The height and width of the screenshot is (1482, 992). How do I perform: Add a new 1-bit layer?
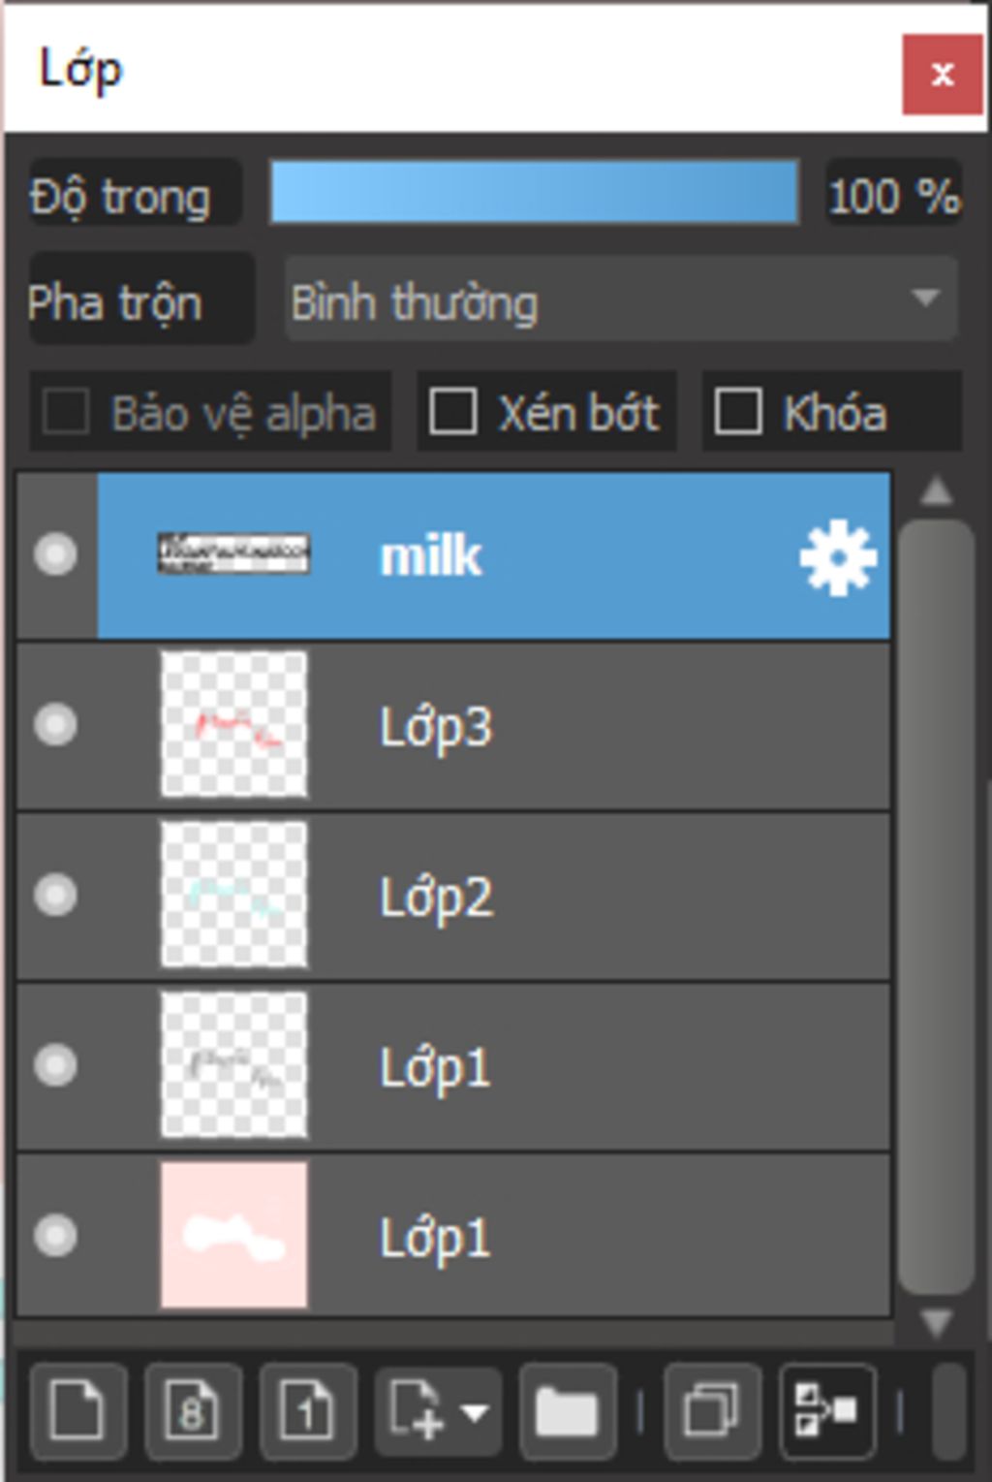pos(307,1410)
